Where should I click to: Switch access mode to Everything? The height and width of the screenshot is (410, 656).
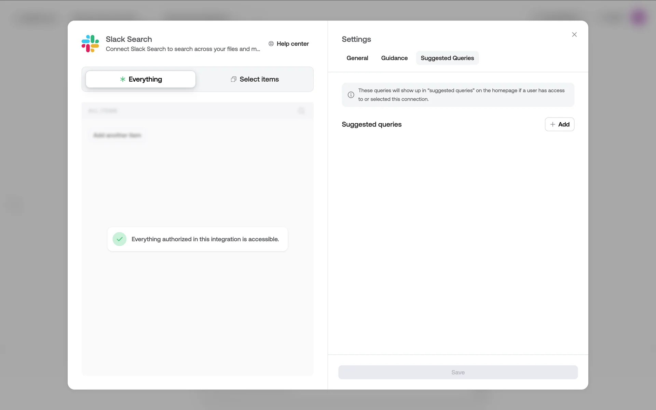click(140, 79)
